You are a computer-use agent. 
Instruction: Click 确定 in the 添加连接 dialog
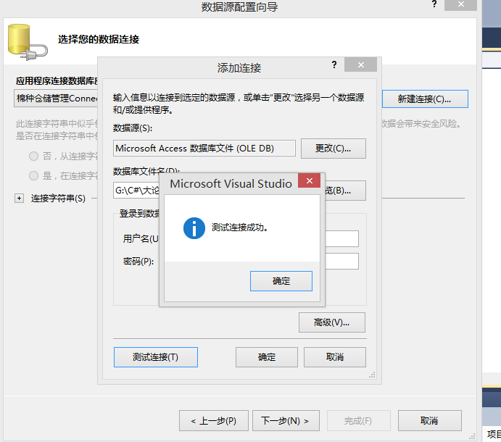click(267, 357)
